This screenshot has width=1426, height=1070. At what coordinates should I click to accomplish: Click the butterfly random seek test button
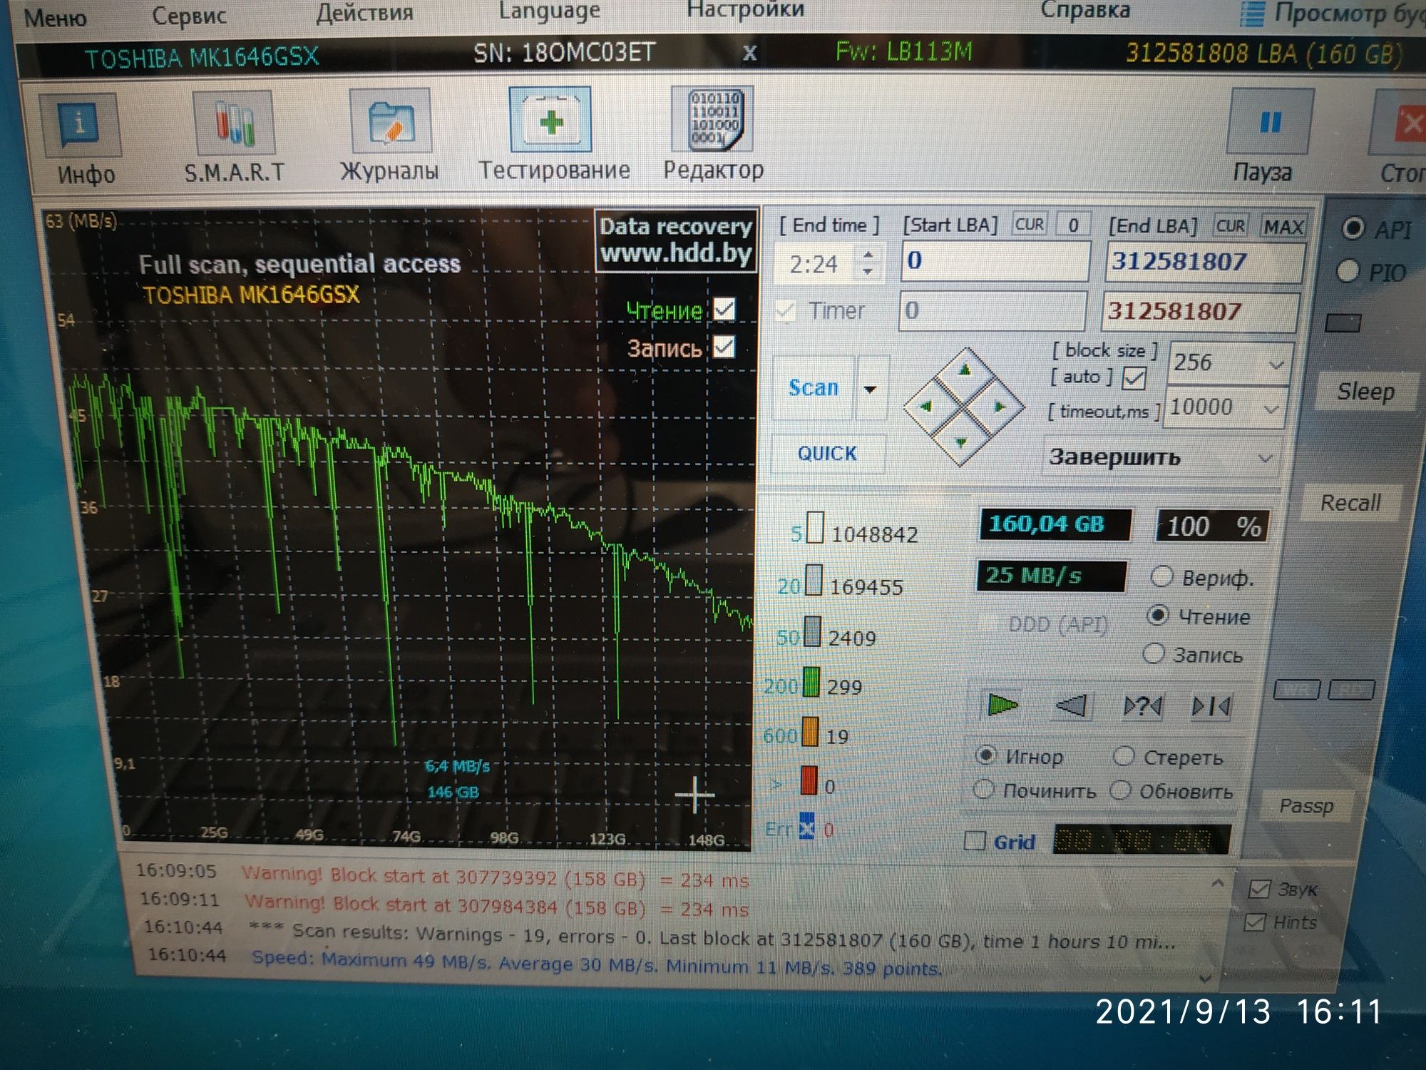[1142, 706]
